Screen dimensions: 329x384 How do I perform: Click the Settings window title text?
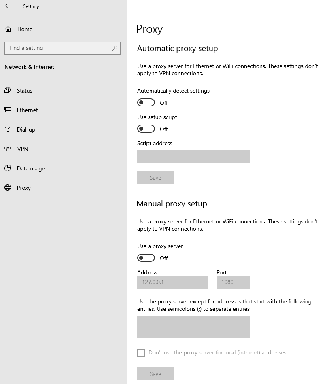[32, 6]
